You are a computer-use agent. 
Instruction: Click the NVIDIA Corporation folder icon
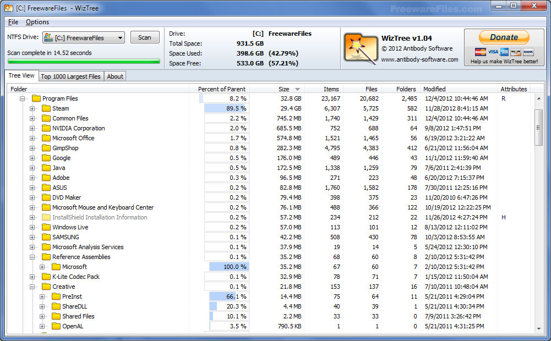(46, 128)
